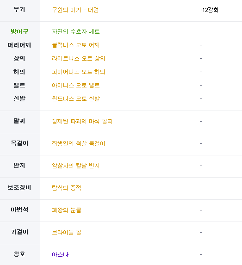The width and height of the screenshot is (242, 265).
Task: Click the 방어구 category label
Action: pos(19,31)
